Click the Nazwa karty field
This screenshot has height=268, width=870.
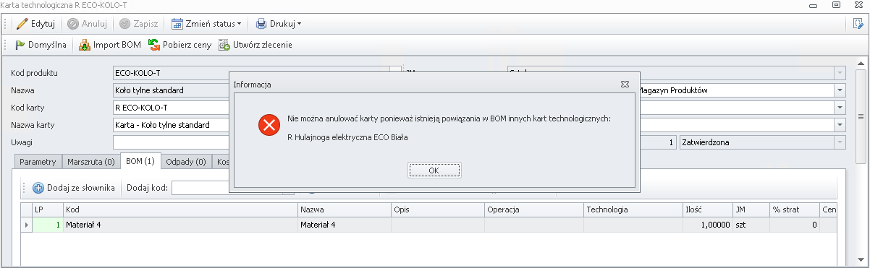tap(171, 125)
